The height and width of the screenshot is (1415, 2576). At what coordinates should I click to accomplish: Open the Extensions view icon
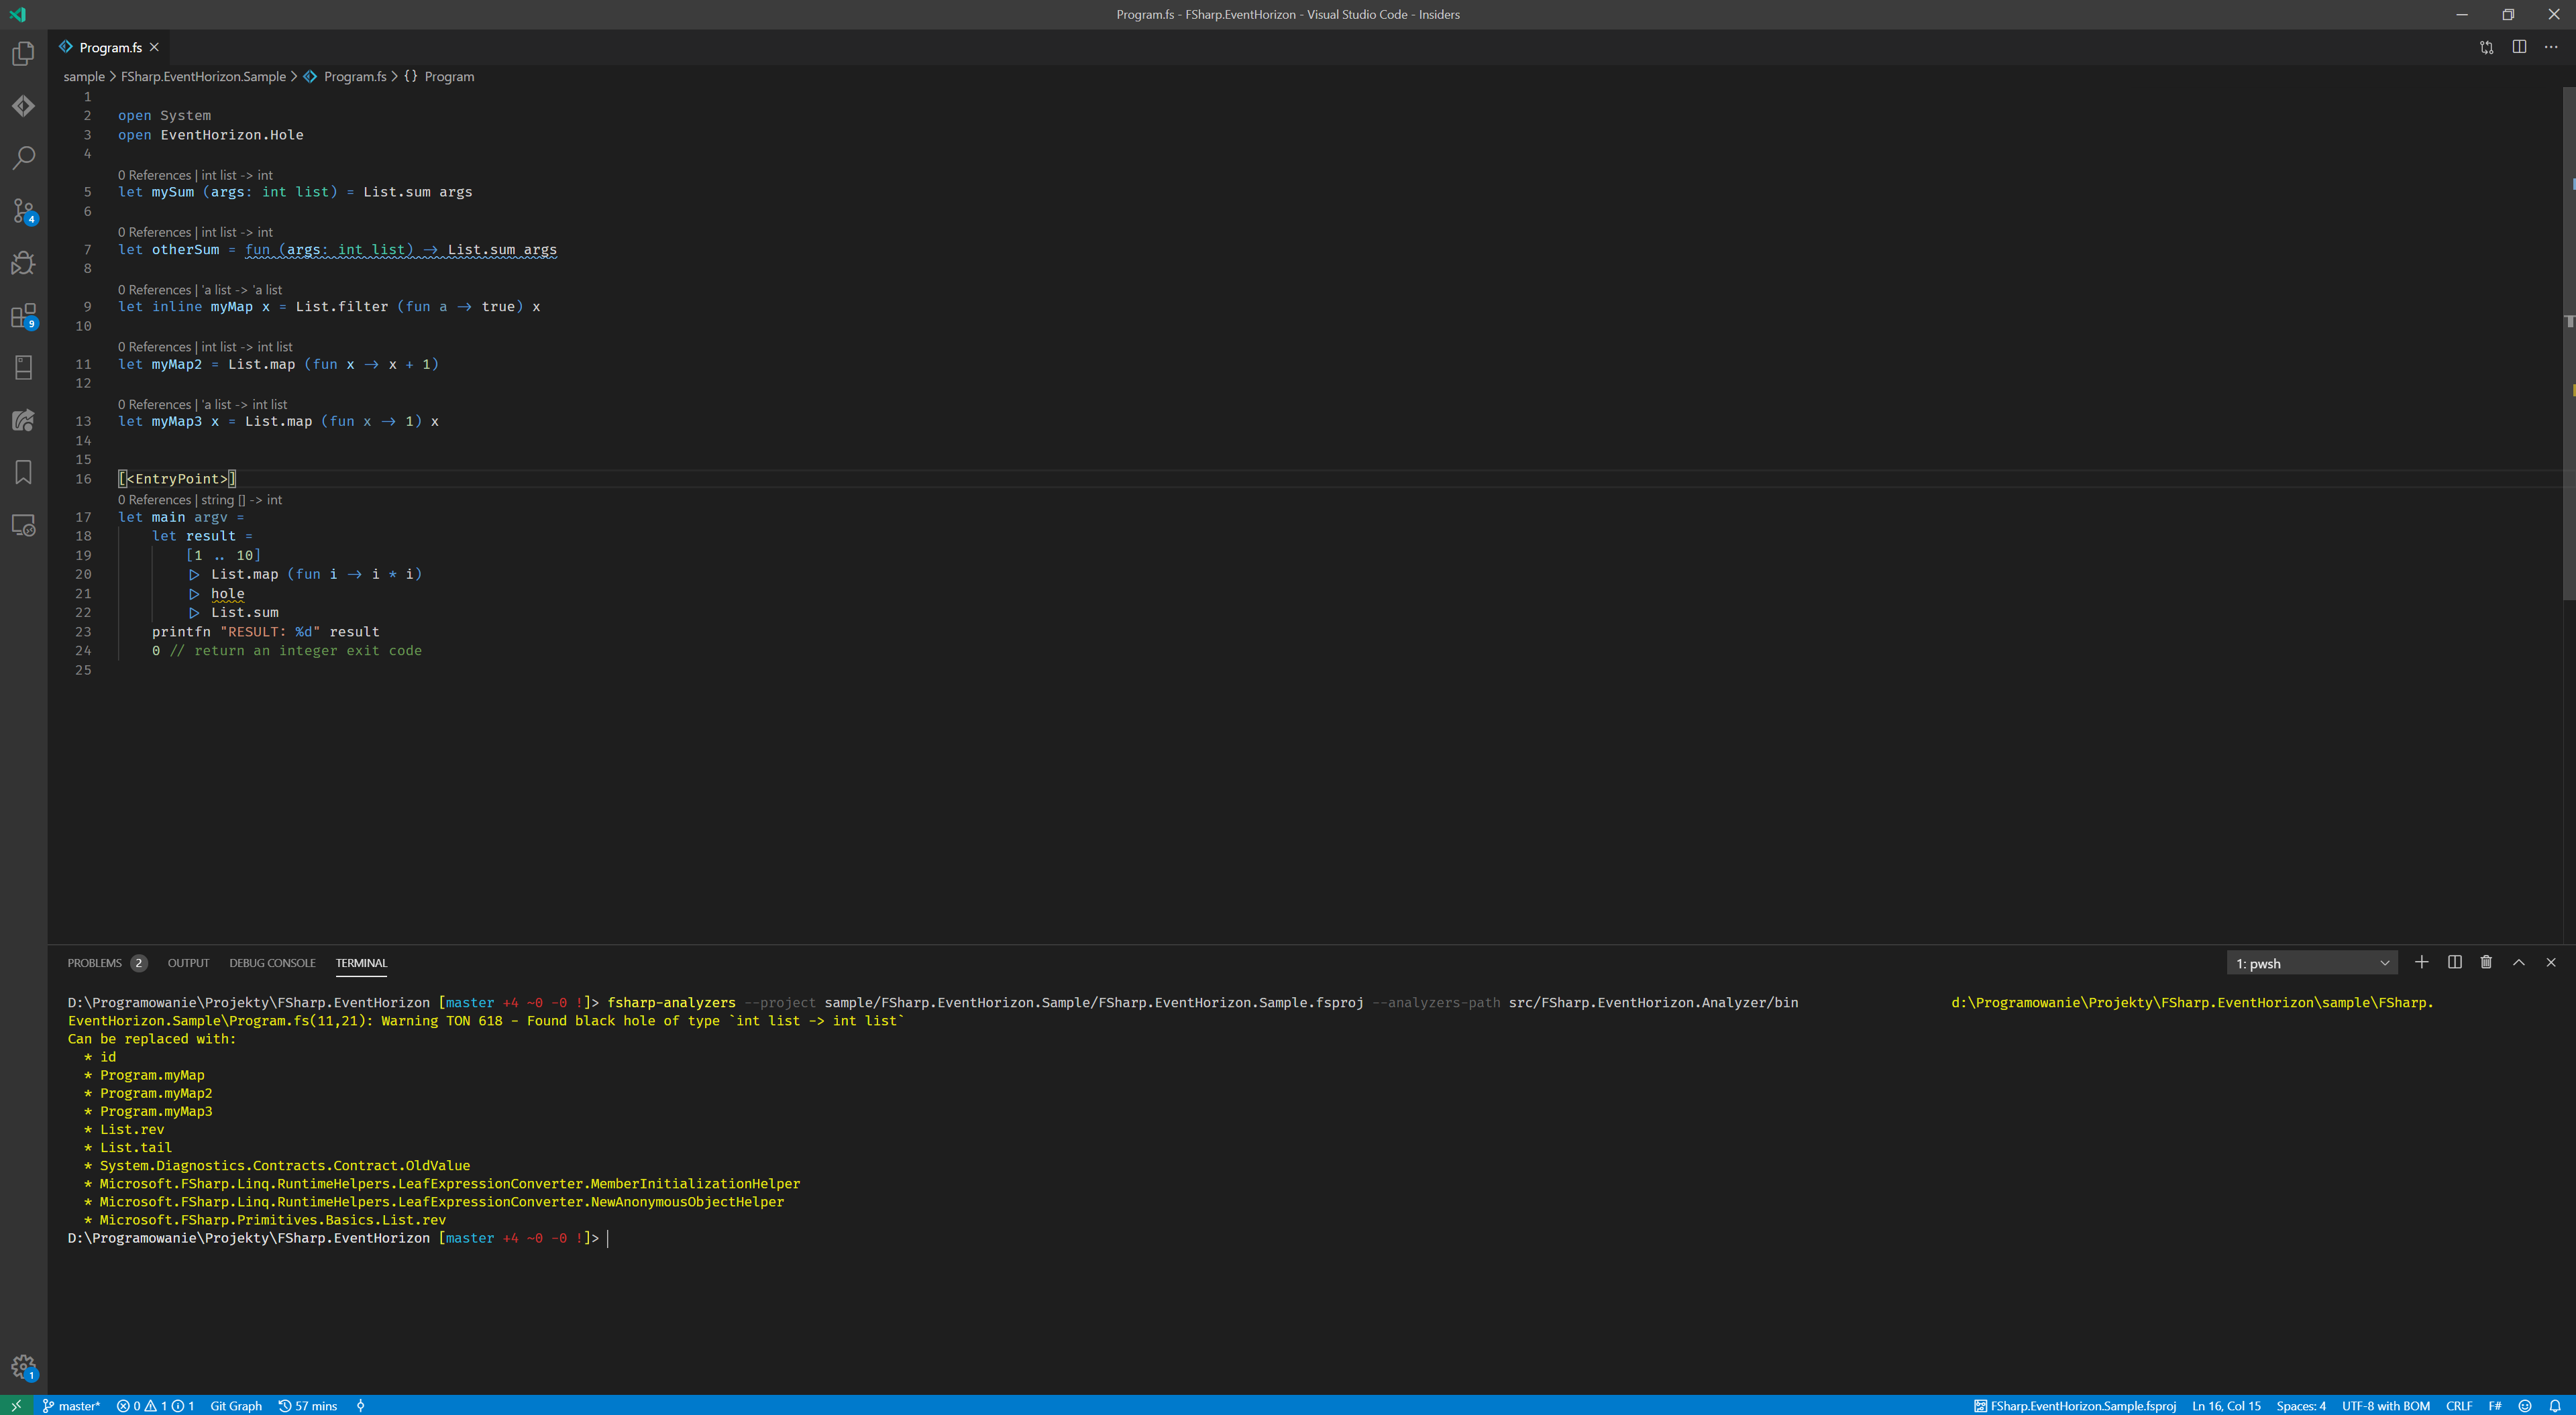coord(23,316)
